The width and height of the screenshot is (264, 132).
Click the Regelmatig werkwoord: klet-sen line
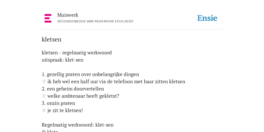point(78,125)
